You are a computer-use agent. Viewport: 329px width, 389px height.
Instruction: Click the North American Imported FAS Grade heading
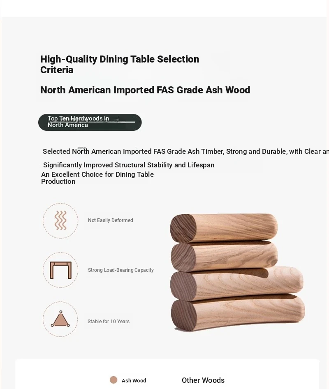click(x=145, y=90)
